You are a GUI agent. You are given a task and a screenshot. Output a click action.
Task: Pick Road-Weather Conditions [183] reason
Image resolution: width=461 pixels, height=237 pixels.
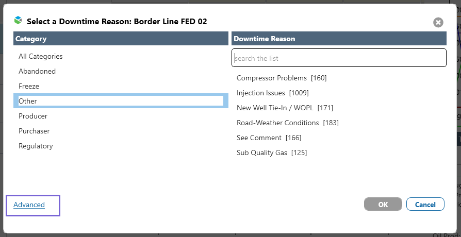point(287,123)
